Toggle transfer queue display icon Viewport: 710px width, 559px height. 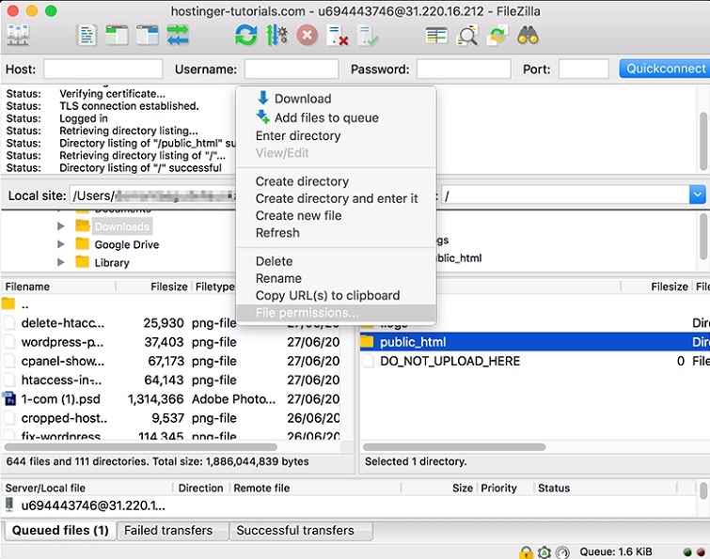[177, 36]
